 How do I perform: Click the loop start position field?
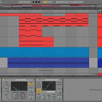click(61, 2)
